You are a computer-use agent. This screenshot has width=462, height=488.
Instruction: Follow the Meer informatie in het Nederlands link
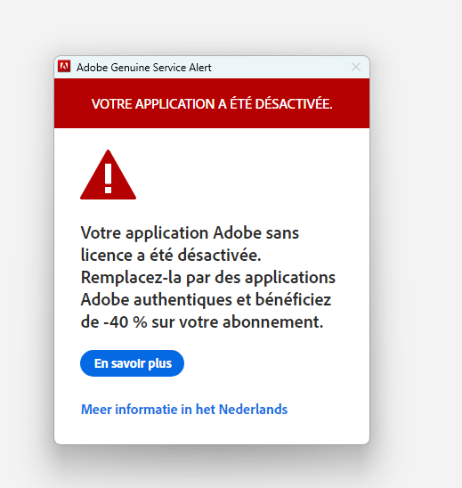click(x=184, y=409)
